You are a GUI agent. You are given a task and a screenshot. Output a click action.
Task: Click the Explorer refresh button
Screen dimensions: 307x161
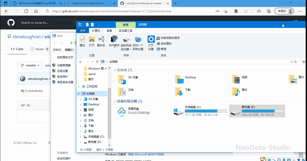coord(295,62)
